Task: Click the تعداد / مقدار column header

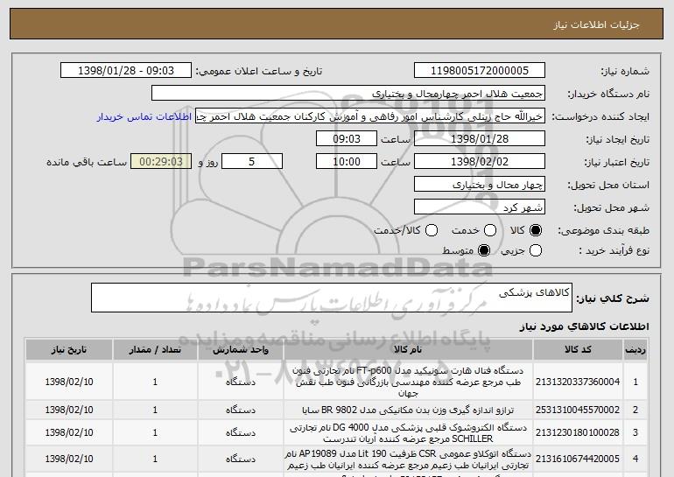Action: [155, 350]
